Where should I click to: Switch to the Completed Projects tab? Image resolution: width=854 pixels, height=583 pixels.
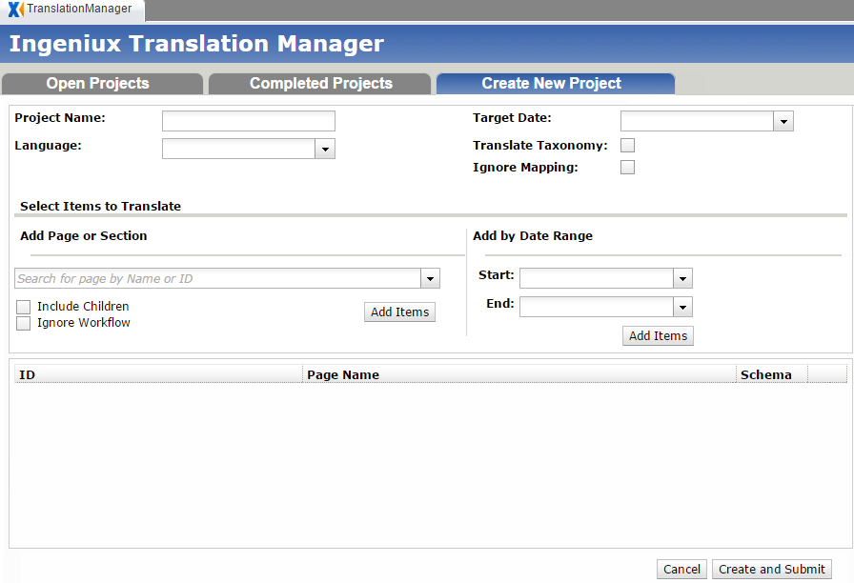click(319, 83)
